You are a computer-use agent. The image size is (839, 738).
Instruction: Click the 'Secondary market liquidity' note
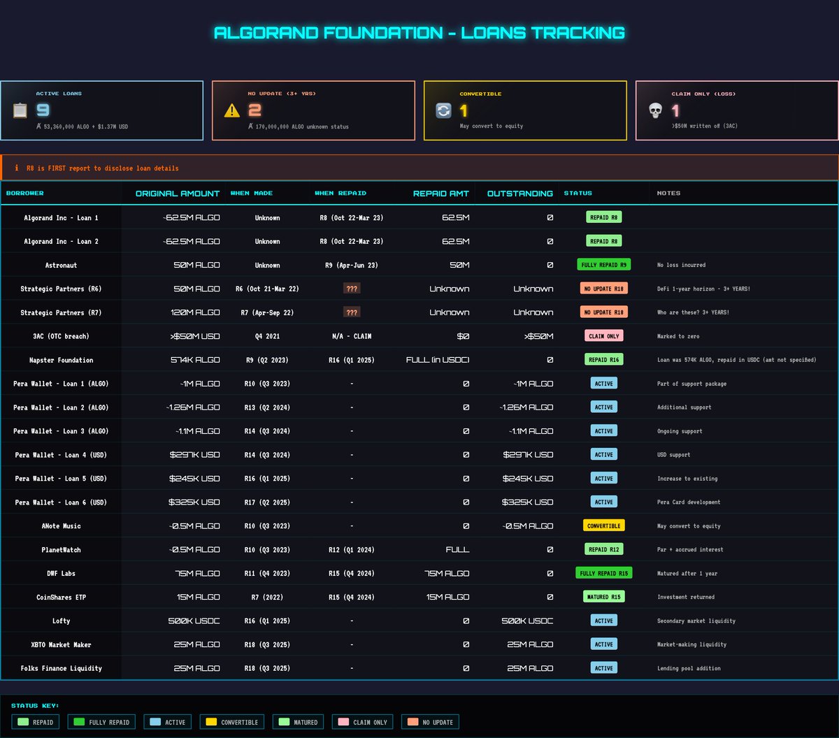pyautogui.click(x=696, y=621)
